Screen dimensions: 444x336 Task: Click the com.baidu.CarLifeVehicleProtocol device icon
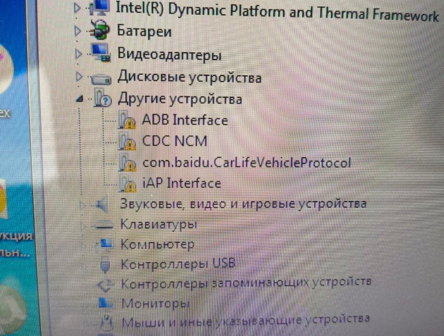point(128,163)
